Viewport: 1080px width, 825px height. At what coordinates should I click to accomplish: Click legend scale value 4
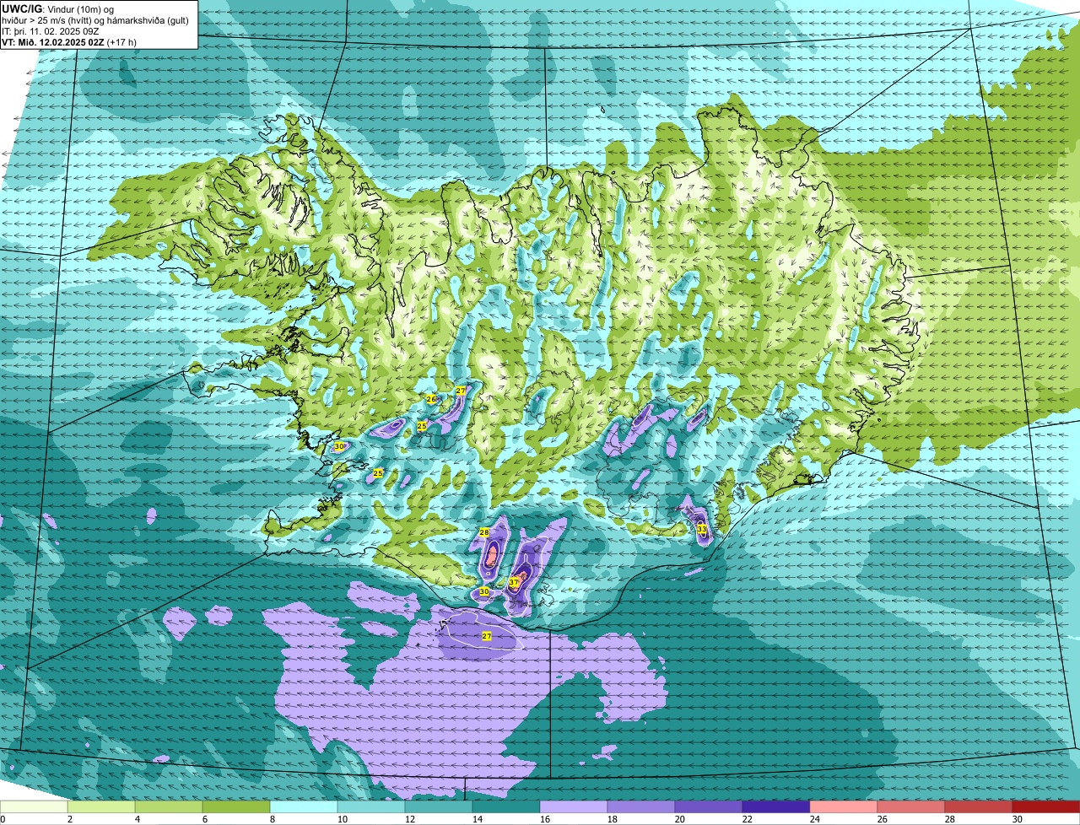(x=138, y=819)
